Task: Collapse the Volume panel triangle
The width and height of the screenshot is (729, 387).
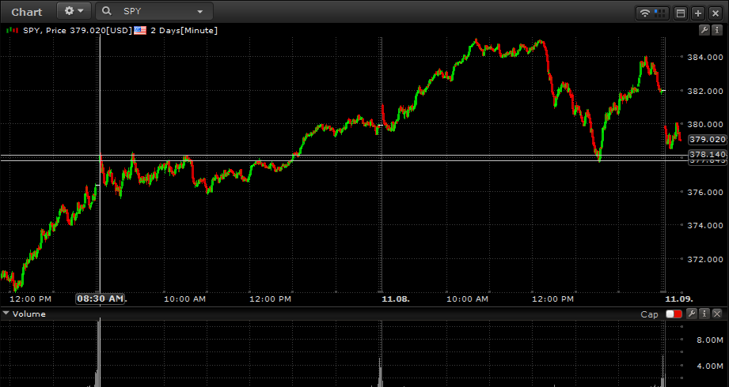Action: coord(6,314)
